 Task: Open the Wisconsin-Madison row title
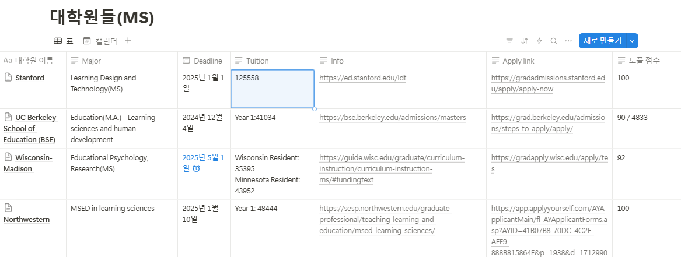(28, 163)
